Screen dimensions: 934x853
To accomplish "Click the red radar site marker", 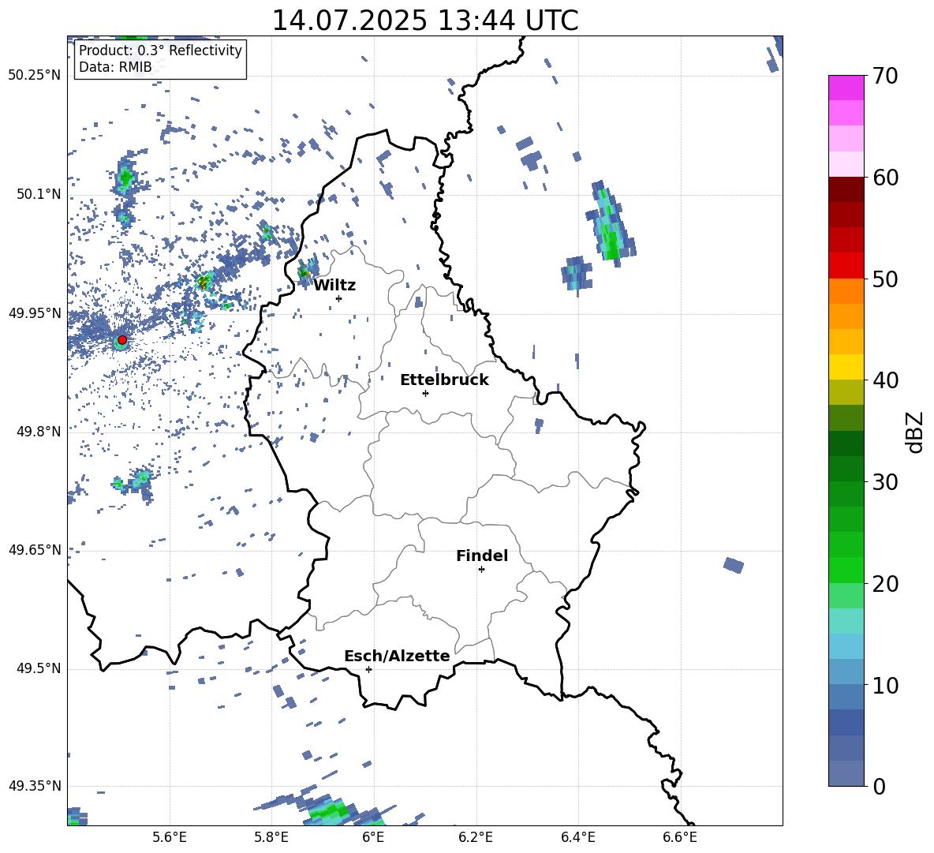I will (x=122, y=339).
